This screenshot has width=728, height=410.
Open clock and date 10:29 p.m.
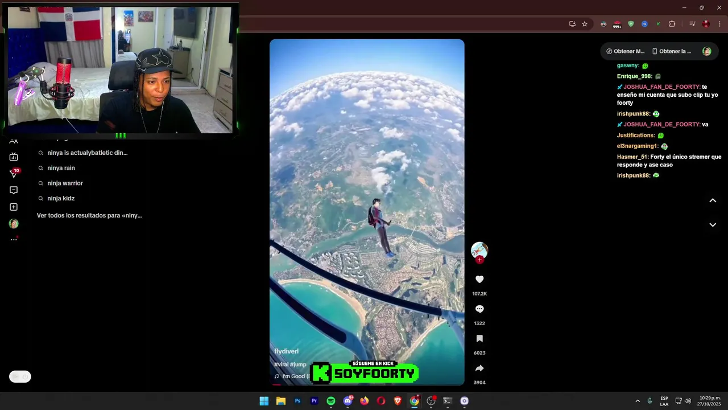[x=710, y=401]
